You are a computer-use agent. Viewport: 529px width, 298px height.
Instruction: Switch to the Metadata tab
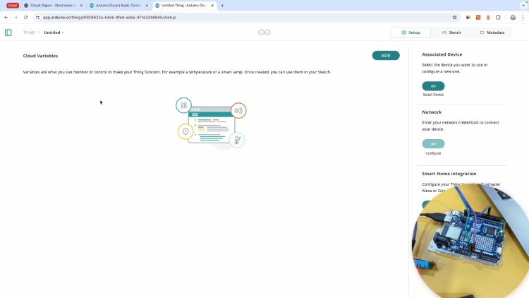(x=492, y=32)
